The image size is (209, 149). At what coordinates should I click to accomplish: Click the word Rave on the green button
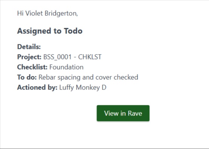pyautogui.click(x=135, y=113)
